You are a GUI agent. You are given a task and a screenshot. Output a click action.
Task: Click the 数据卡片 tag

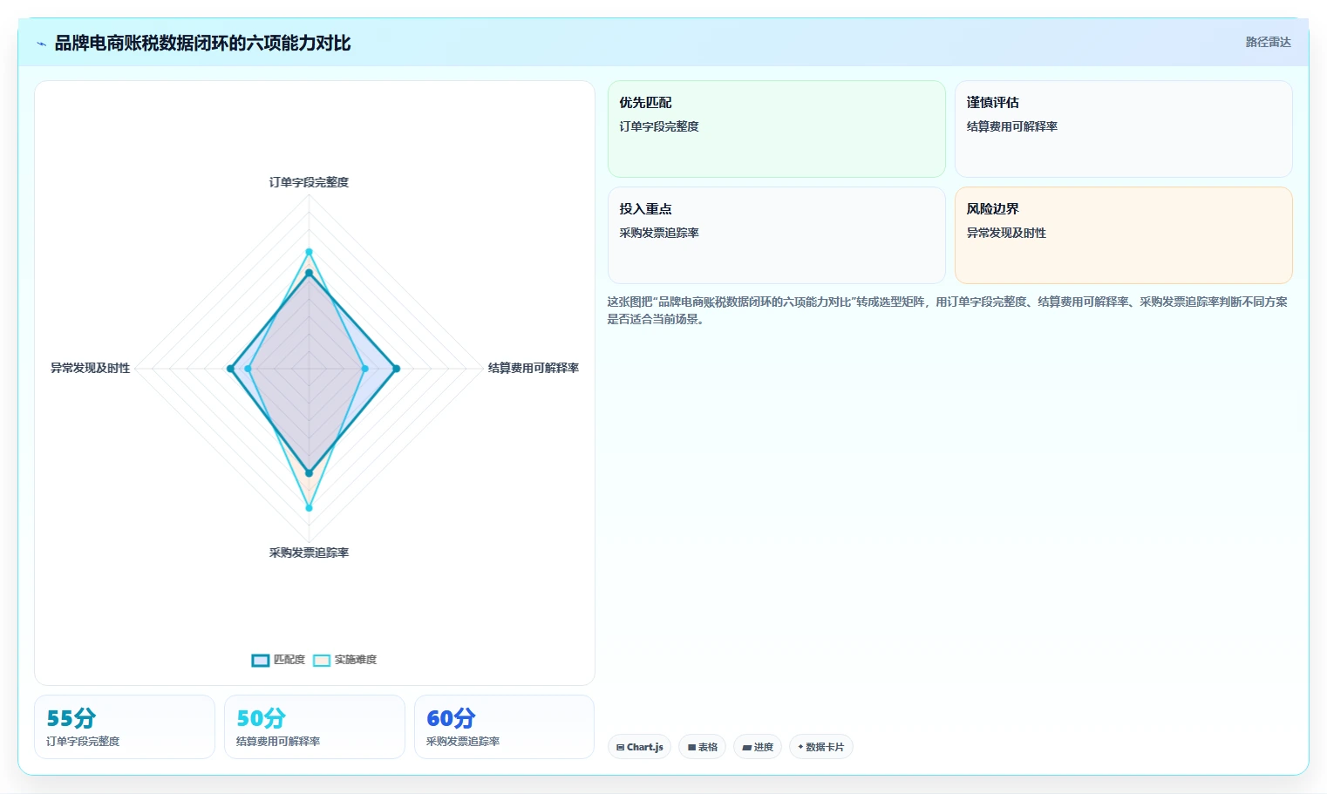[x=820, y=747]
